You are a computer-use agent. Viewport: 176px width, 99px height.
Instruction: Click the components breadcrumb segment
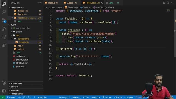tap(56, 7)
